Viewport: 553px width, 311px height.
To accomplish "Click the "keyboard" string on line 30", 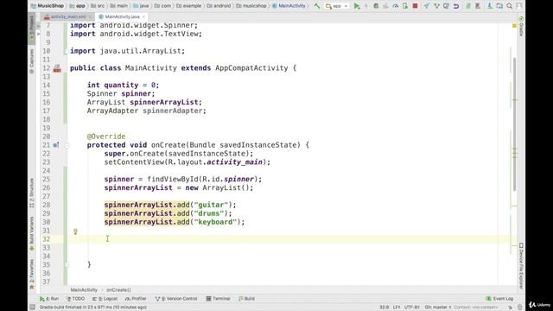I will (215, 222).
